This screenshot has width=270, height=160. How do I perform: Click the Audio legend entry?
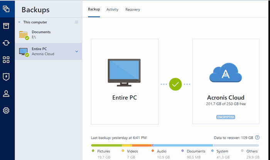click(x=159, y=151)
